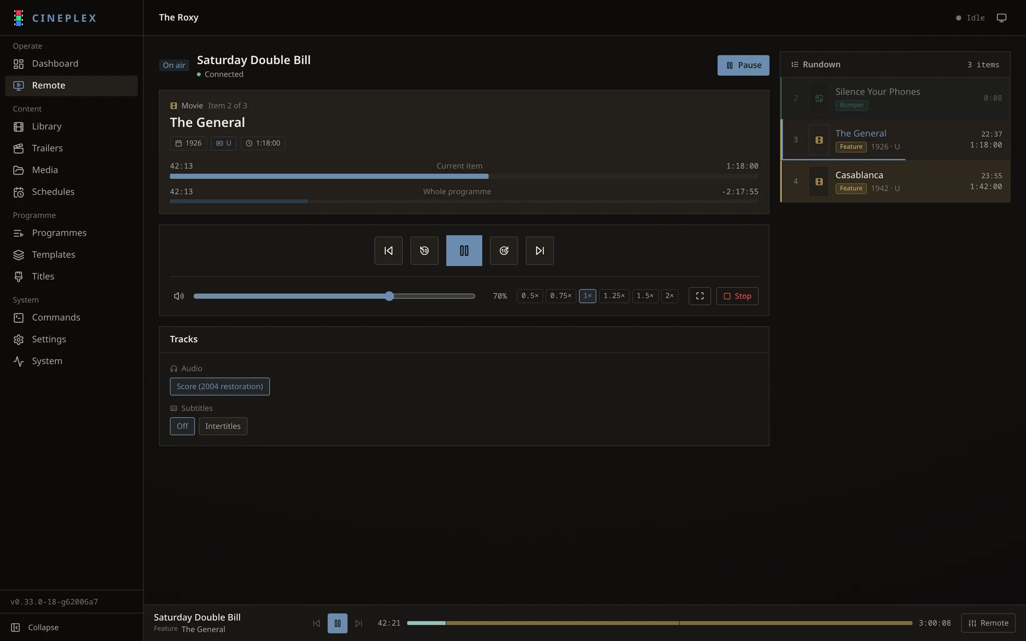The width and height of the screenshot is (1026, 641).
Task: Click the film icon of The General rundown row
Action: pos(819,140)
